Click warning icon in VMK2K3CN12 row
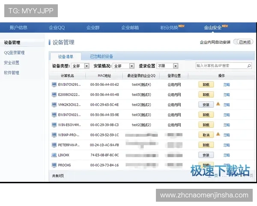Screen dimensions: 257x206 tap(218, 104)
